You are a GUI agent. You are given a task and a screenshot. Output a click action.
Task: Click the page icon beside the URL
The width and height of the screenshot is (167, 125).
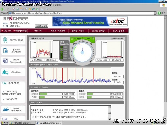tap(10, 13)
